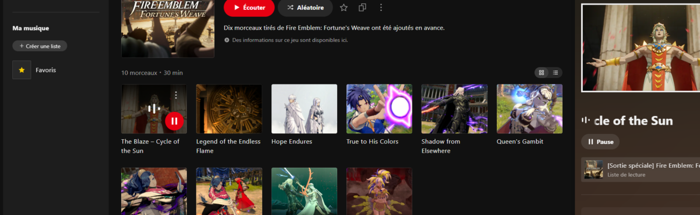The height and width of the screenshot is (215, 700).
Task: Create a new list with Créer une liste
Action: 40,46
